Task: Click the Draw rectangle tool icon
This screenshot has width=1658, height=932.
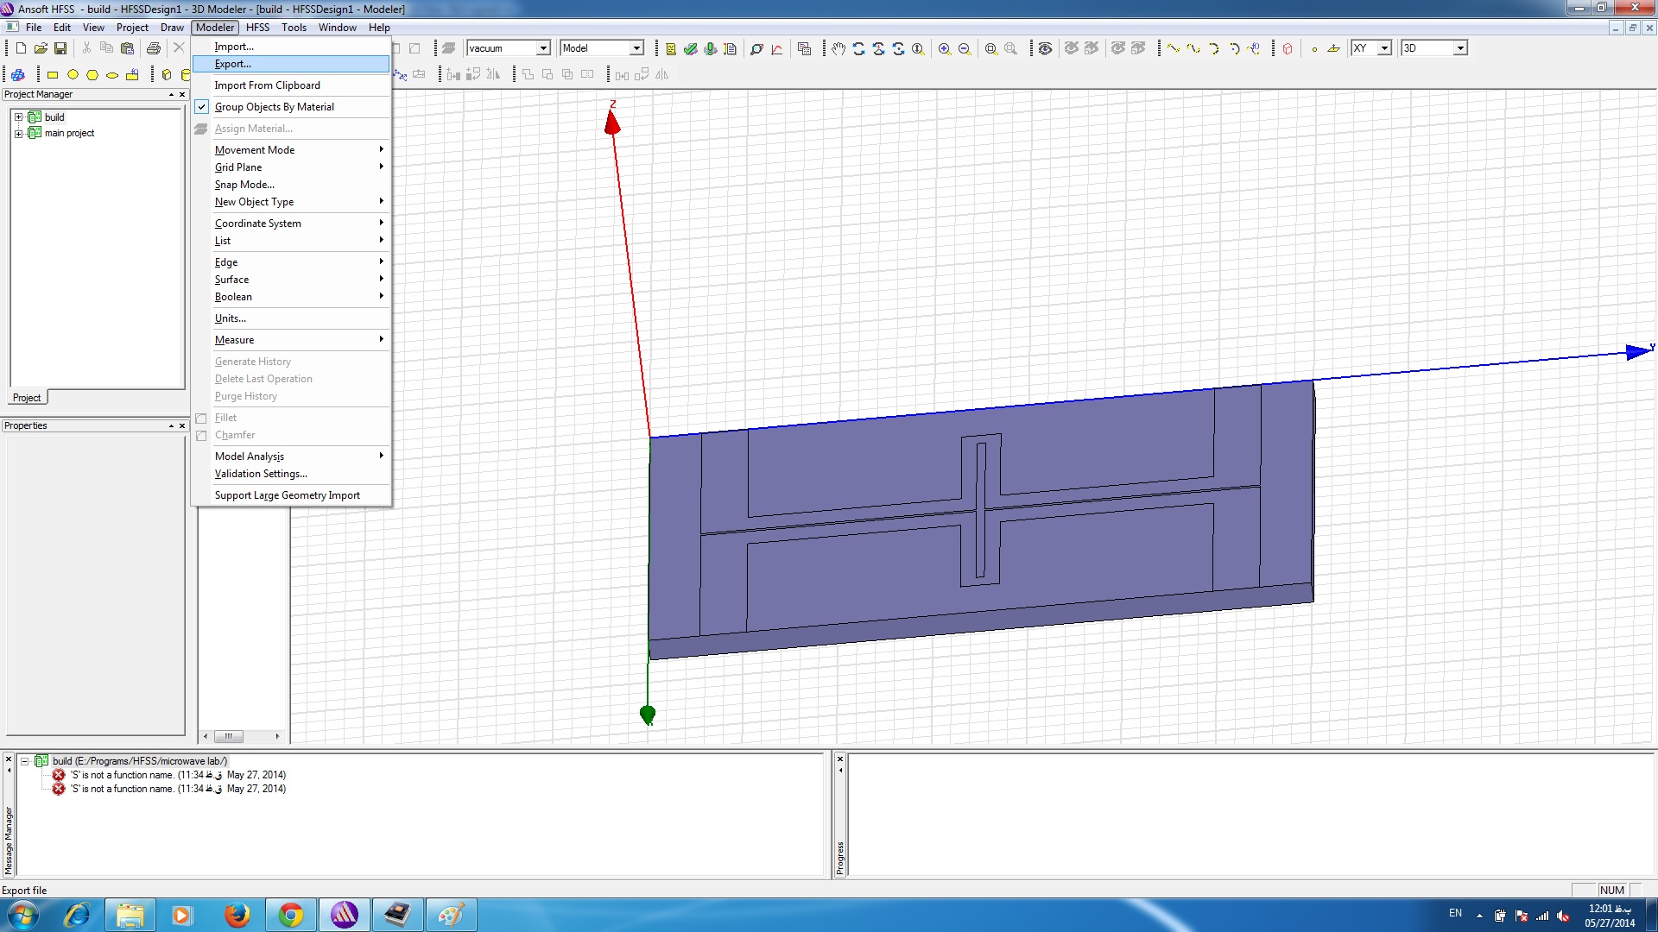Action: (53, 75)
